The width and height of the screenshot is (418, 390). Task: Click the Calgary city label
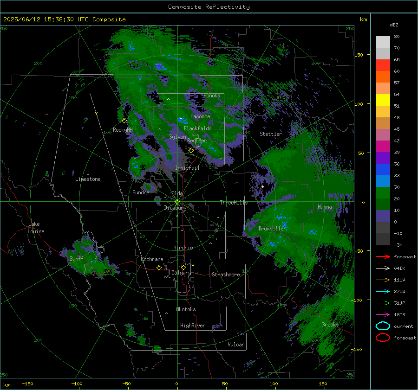point(181,273)
